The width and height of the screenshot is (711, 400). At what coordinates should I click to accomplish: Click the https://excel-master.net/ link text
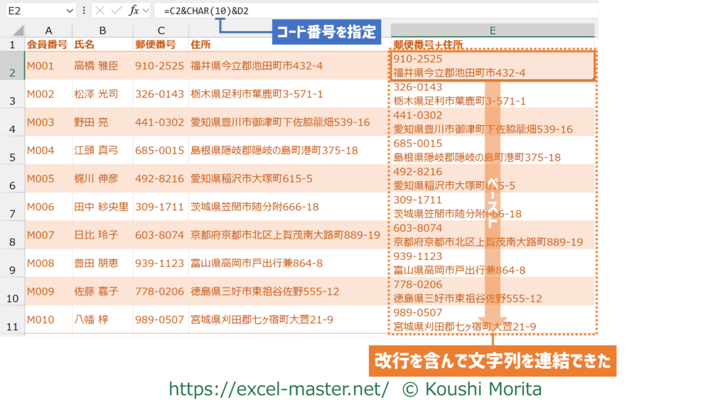[279, 388]
